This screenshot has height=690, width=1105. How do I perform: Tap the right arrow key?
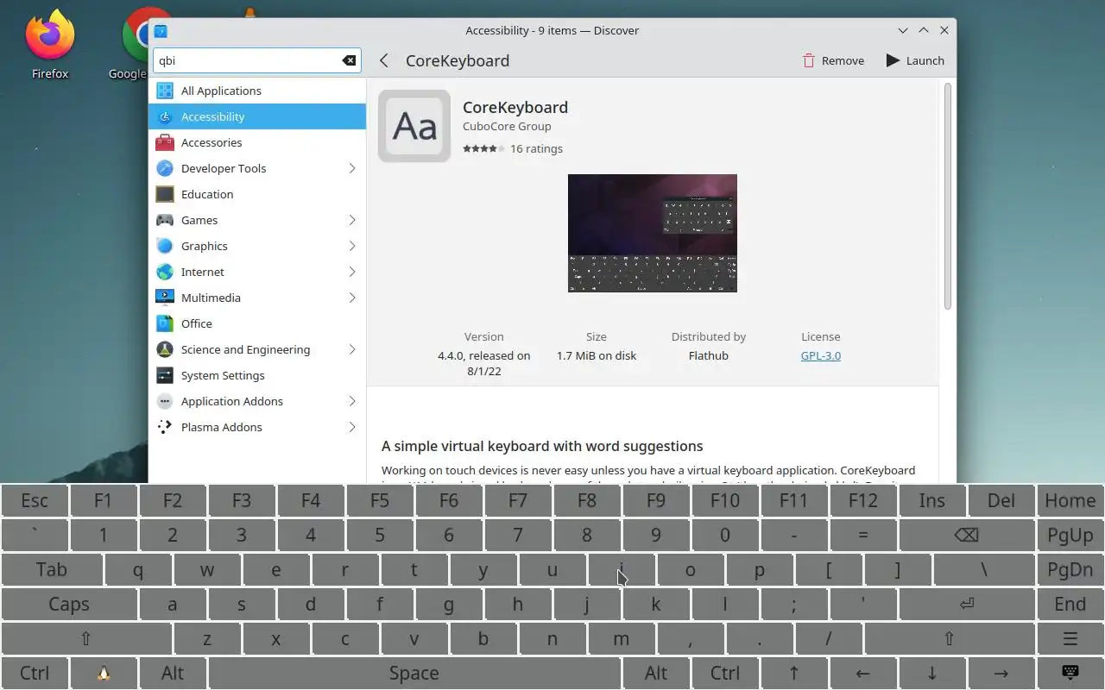(1001, 674)
